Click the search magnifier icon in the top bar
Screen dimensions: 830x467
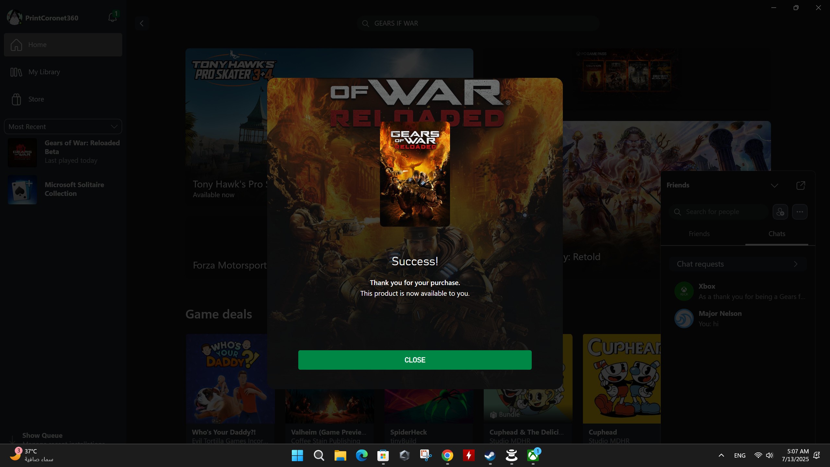(x=365, y=23)
